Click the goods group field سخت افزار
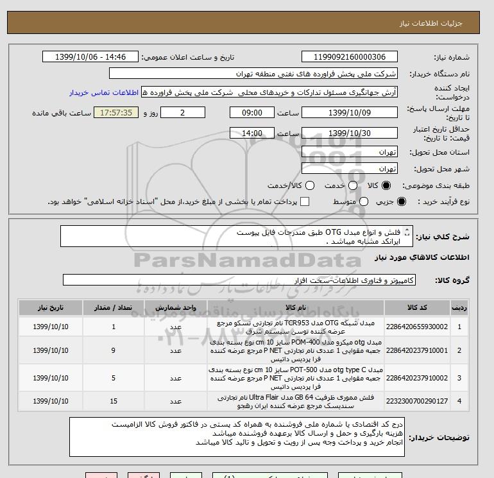 click(239, 280)
